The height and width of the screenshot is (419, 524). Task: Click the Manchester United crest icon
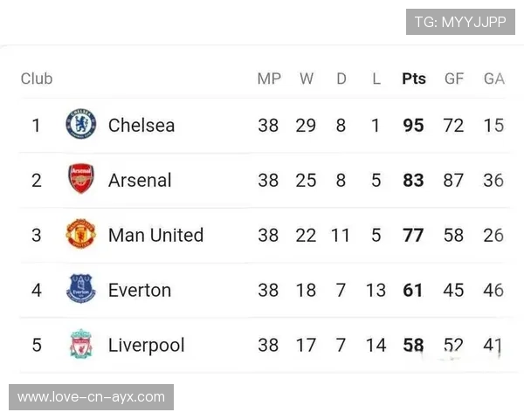tap(81, 235)
